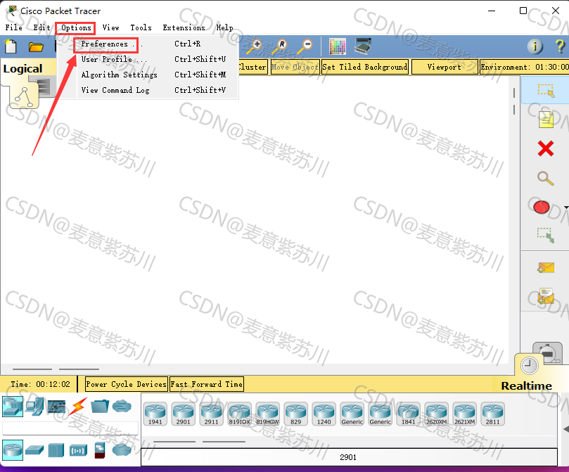Click the Add Simple PDU envelope

pyautogui.click(x=546, y=268)
